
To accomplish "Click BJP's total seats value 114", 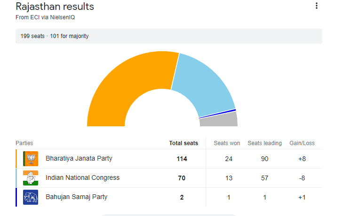I will click(182, 159).
